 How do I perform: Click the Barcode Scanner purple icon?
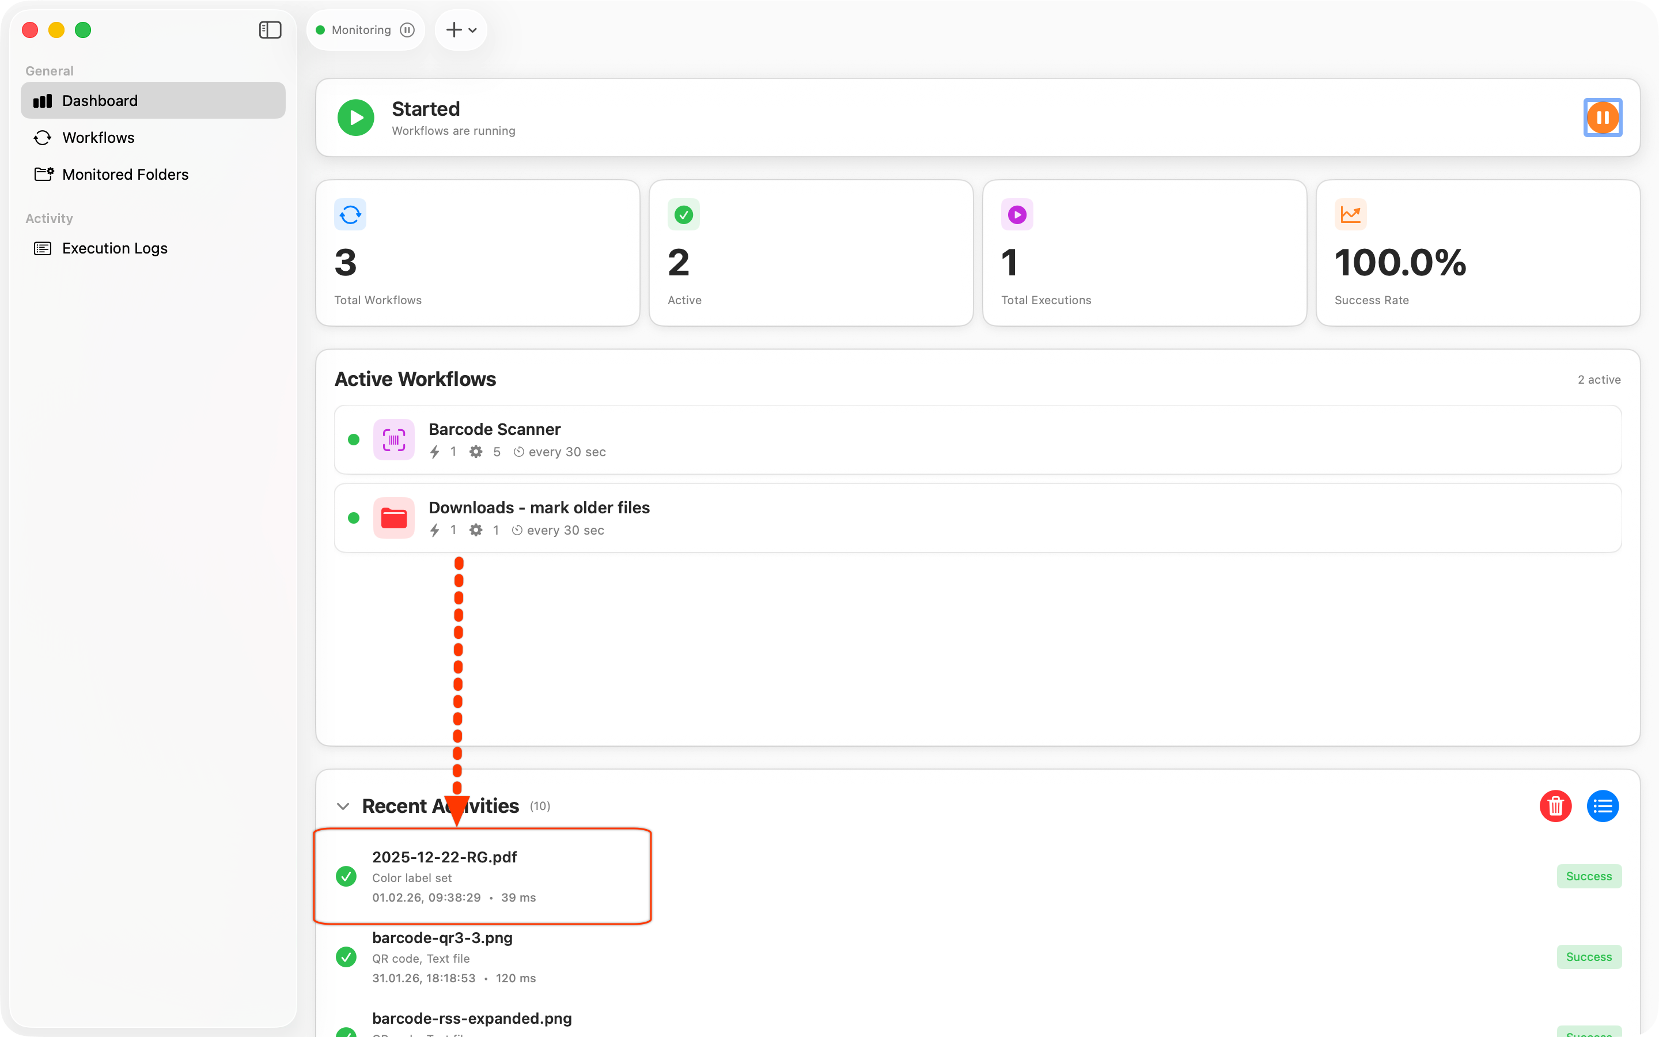(x=394, y=440)
